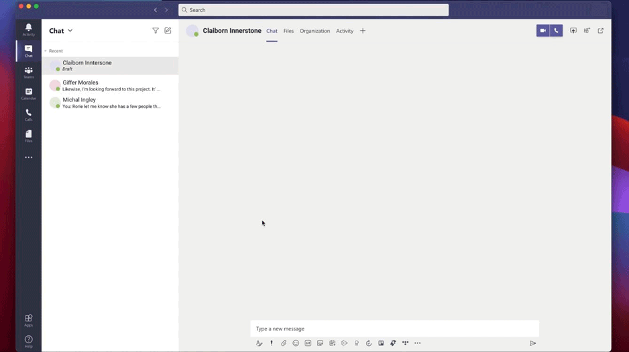Click the rocket app icon in compose toolbar
The image size is (629, 352).
[x=393, y=343]
